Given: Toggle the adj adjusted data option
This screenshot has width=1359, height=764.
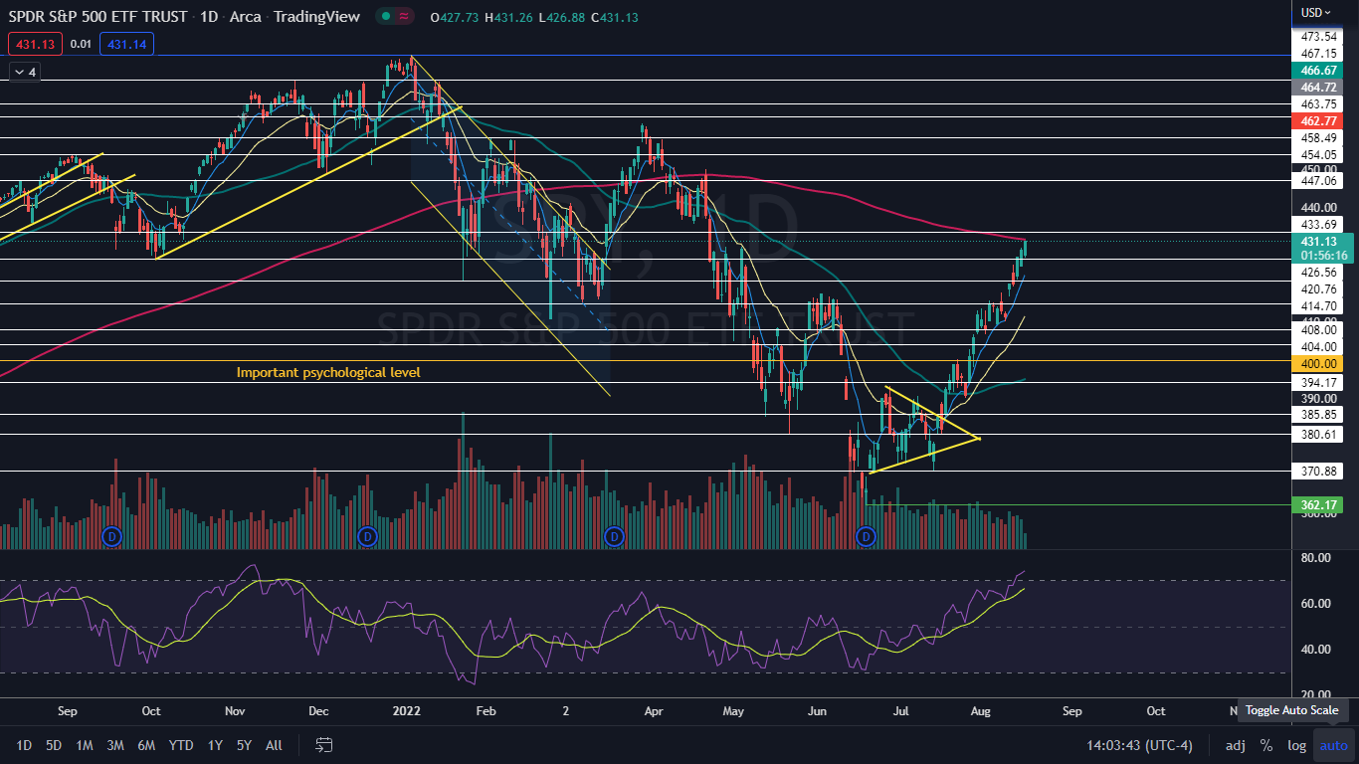Looking at the screenshot, I should [1235, 745].
